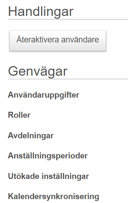The height and width of the screenshot is (203, 128).
Task: Open the Användaruppgifter shortcut
Action: coord(44,95)
